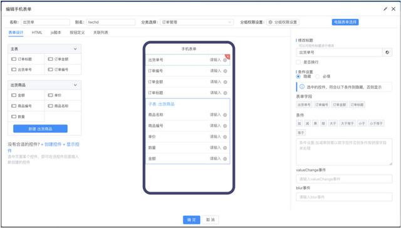Click the 减 condition operator button
Image resolution: width=401 pixels, height=228 pixels.
tap(308, 123)
